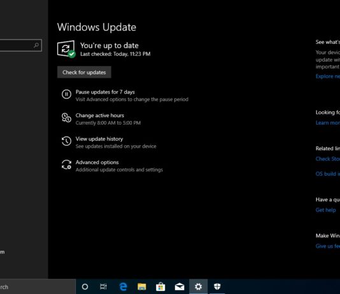Screen dimensions: 340x294
Task: Open Advanced options
Action: (x=97, y=162)
